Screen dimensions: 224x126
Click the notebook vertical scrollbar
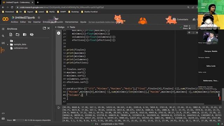(223, 94)
